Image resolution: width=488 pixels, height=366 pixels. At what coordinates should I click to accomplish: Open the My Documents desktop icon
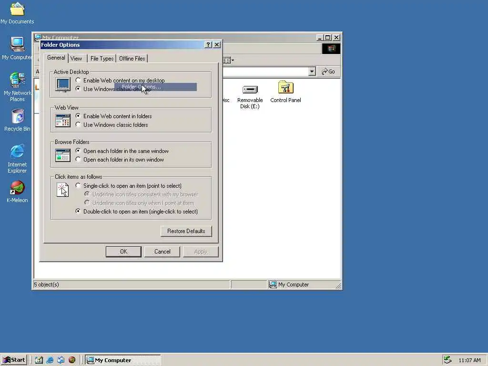(17, 12)
